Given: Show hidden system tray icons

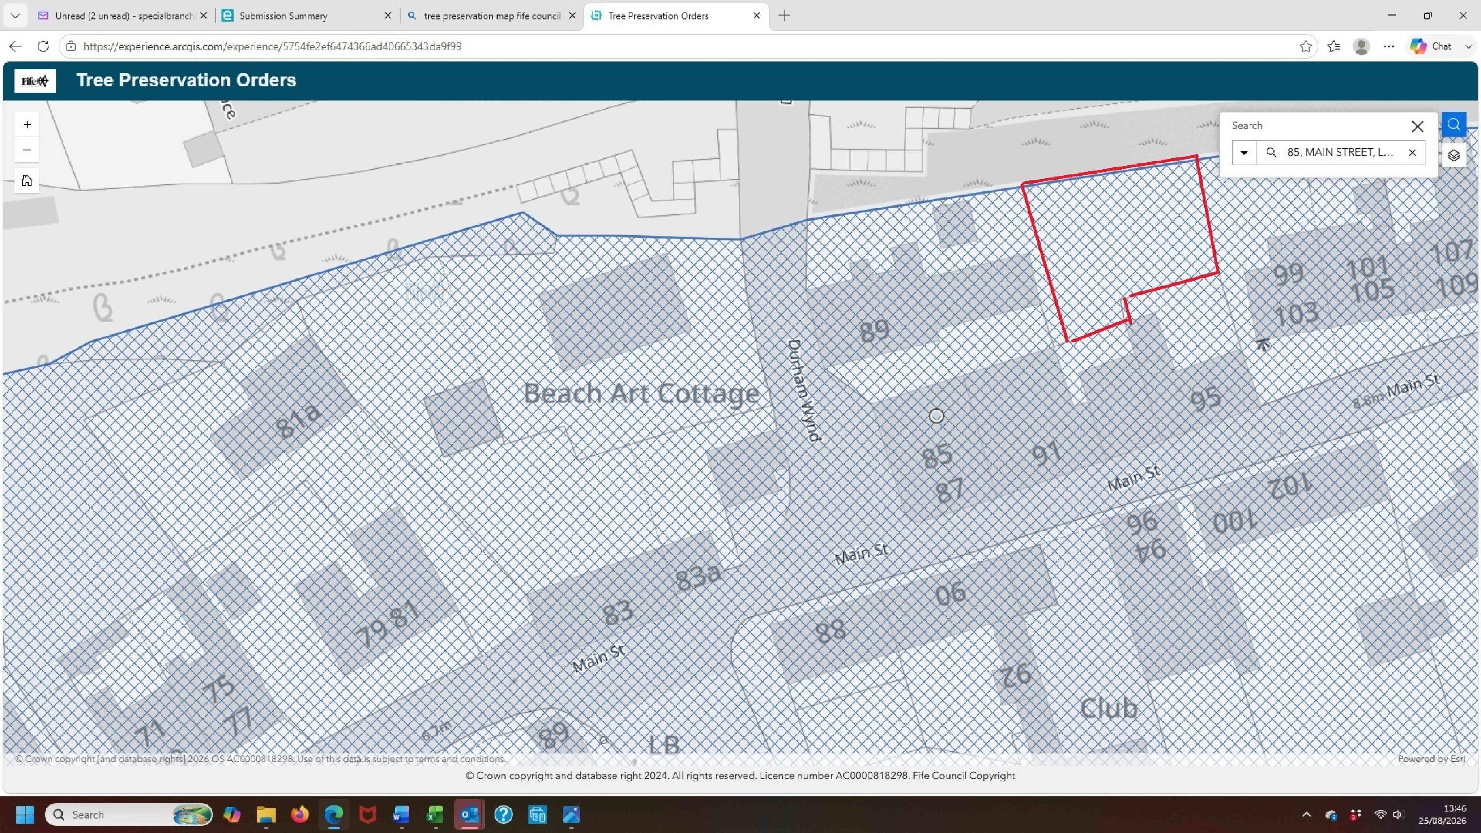Looking at the screenshot, I should click(1306, 814).
